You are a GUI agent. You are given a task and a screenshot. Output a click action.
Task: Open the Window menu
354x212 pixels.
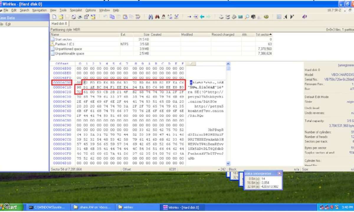click(x=104, y=10)
